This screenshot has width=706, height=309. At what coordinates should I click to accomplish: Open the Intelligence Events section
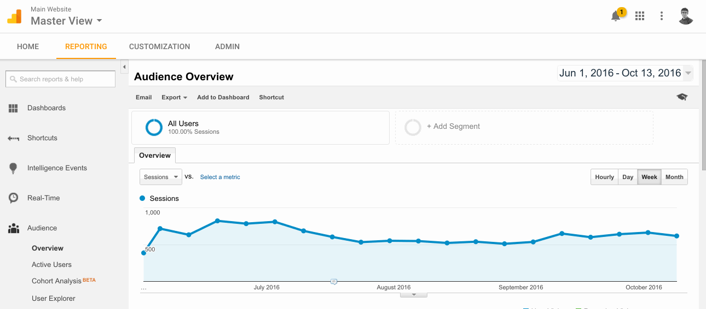57,168
